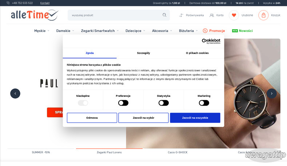The height and width of the screenshot is (166, 287).
Task: Click the Odmowa button
Action: pyautogui.click(x=92, y=118)
